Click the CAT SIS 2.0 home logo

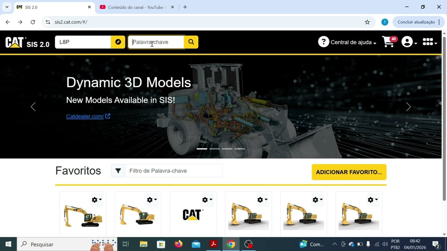[x=27, y=43]
